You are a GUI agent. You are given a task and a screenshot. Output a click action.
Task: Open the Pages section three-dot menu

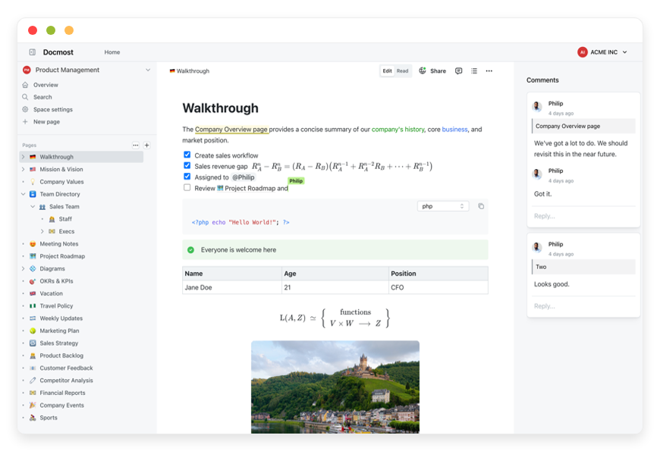tap(136, 145)
